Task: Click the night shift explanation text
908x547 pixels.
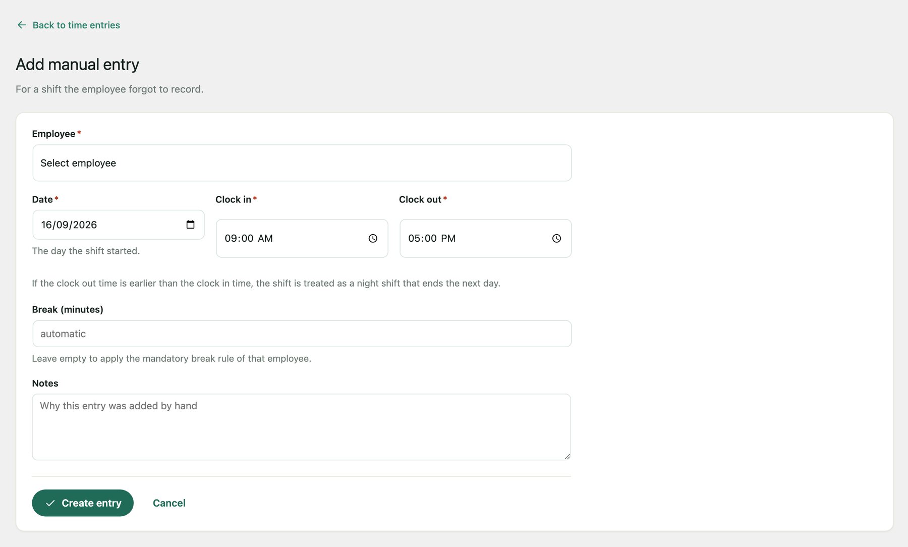Action: [266, 283]
